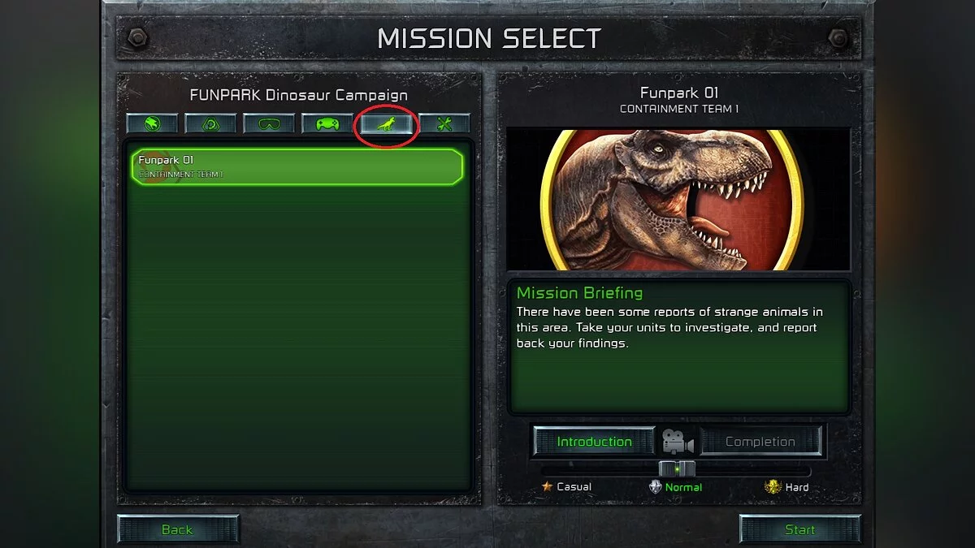Click the movie camera icon
Screen dimensions: 975x548
678,442
